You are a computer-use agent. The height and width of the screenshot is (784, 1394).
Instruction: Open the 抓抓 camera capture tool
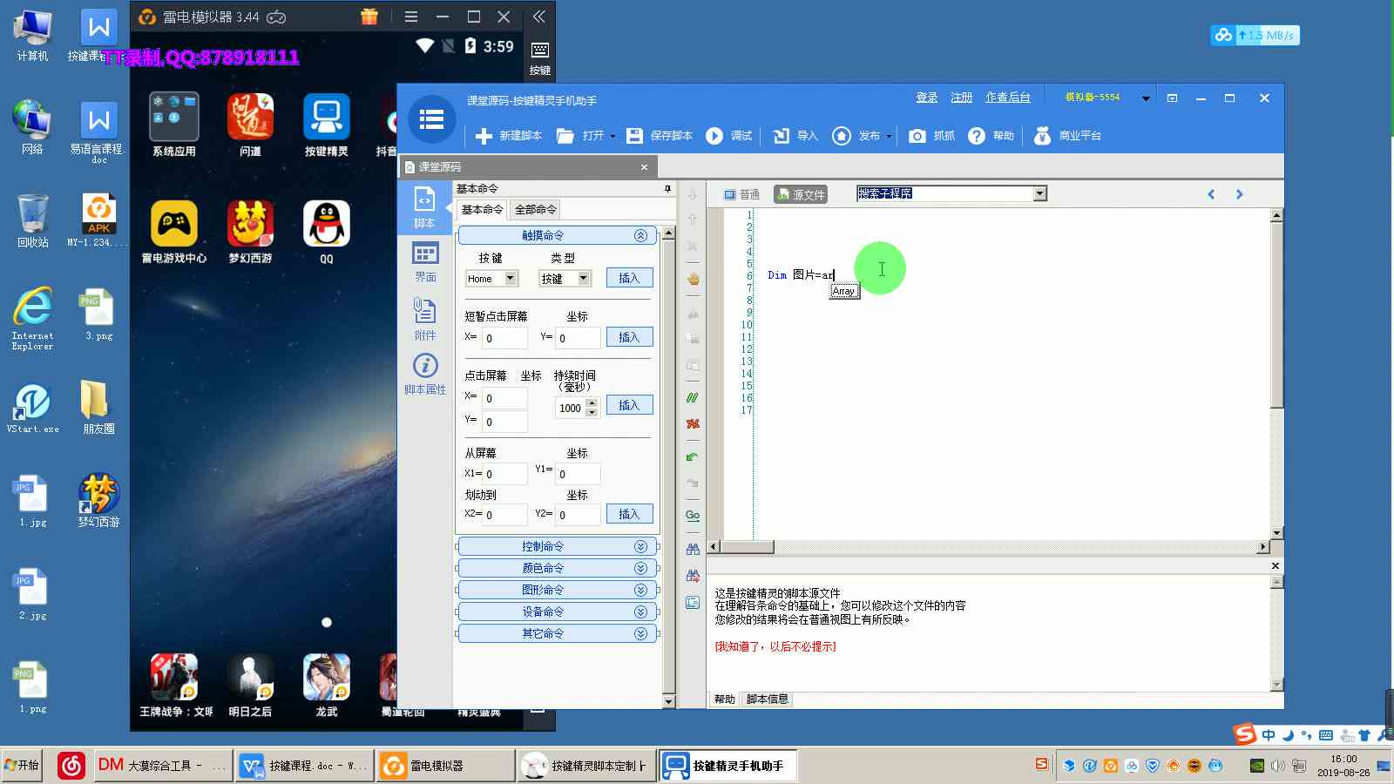(931, 136)
